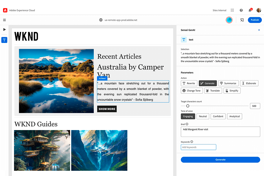Close the Sensei GenAI panel
The width and height of the screenshot is (264, 176).
(x=259, y=30)
